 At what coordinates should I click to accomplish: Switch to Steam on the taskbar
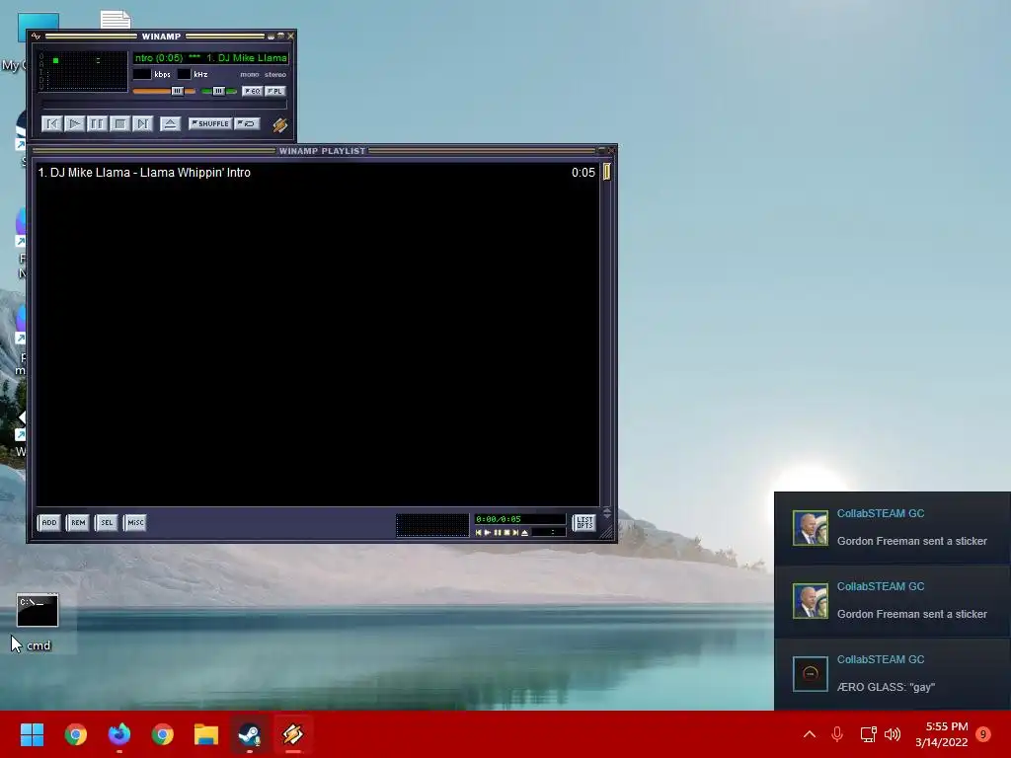pyautogui.click(x=250, y=734)
